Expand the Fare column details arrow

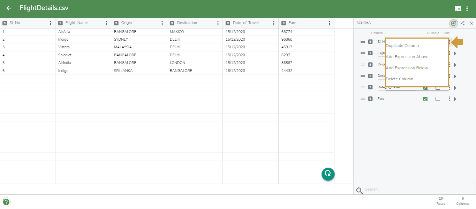(x=455, y=98)
